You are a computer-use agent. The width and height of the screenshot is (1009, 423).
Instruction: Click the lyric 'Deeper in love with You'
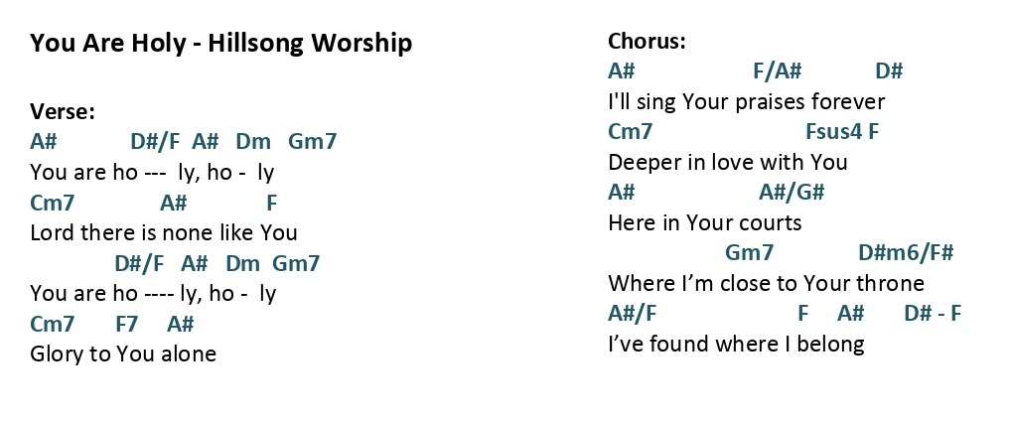(x=728, y=162)
